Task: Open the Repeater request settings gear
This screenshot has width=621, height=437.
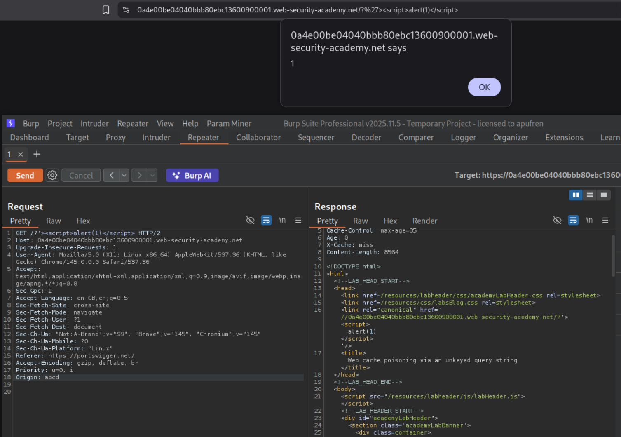Action: [x=52, y=175]
